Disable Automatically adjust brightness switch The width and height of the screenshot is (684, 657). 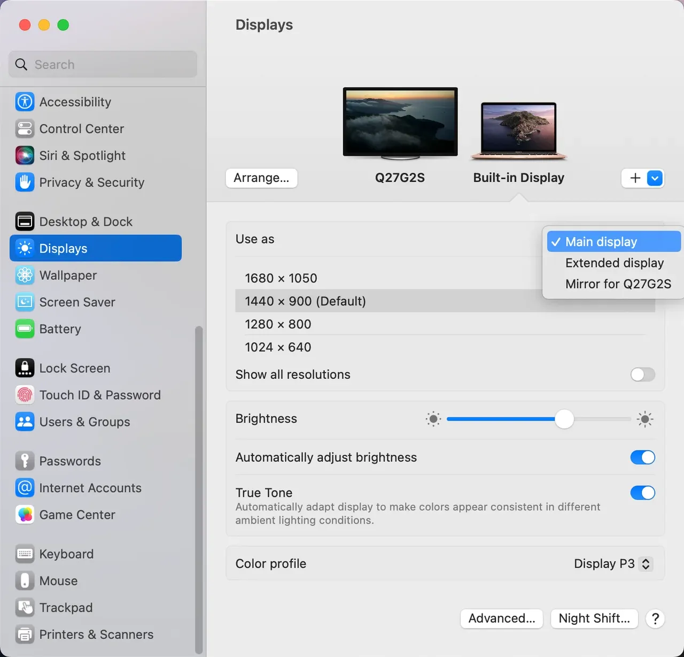[x=643, y=457]
